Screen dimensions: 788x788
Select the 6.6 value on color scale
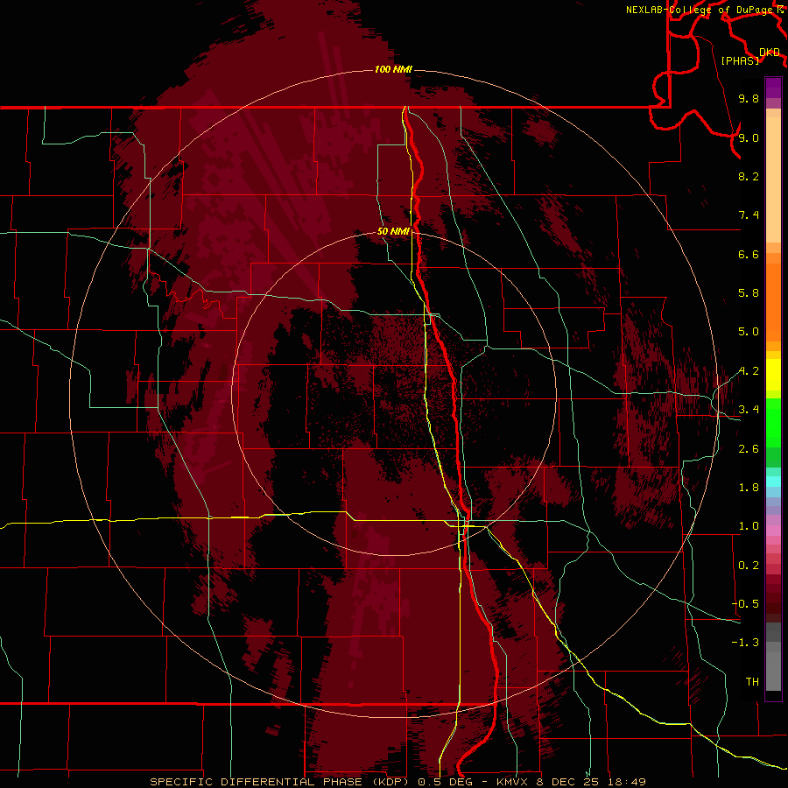pos(749,254)
